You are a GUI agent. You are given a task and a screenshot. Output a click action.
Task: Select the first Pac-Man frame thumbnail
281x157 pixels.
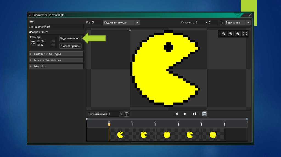click(120, 135)
